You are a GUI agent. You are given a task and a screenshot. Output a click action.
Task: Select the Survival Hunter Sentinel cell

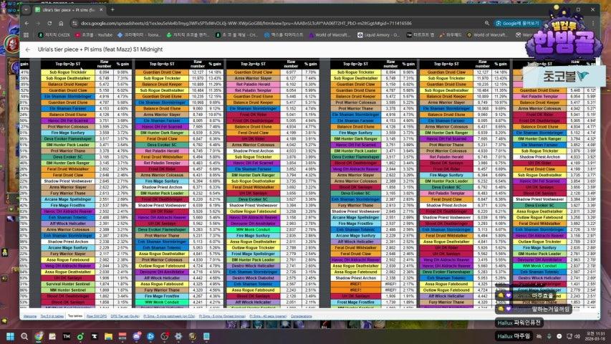point(68,284)
